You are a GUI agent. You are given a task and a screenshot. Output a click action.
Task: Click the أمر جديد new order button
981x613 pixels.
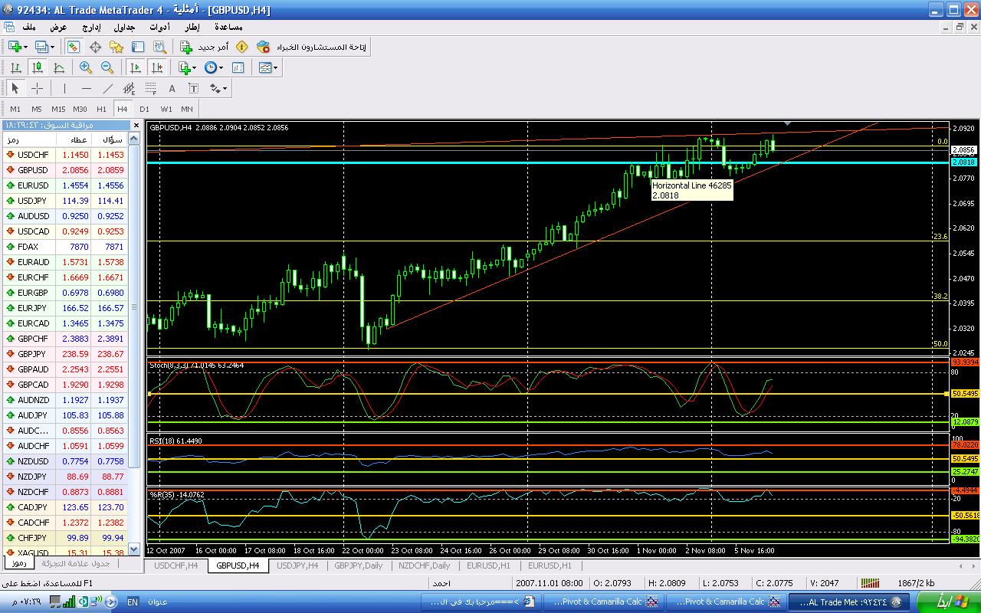pyautogui.click(x=204, y=47)
